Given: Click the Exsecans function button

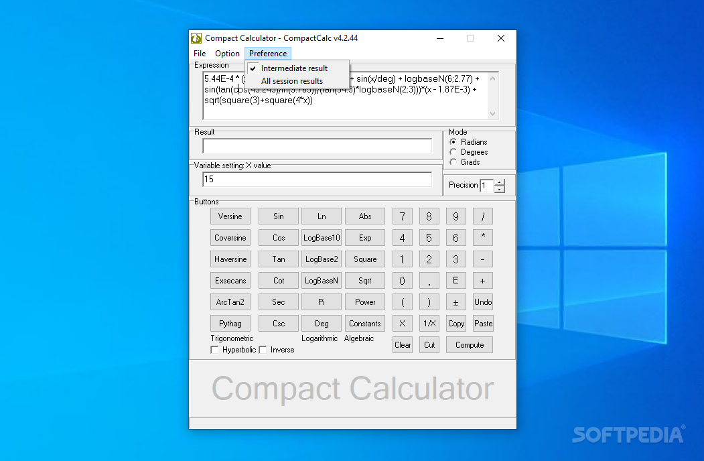Looking at the screenshot, I should pos(230,281).
